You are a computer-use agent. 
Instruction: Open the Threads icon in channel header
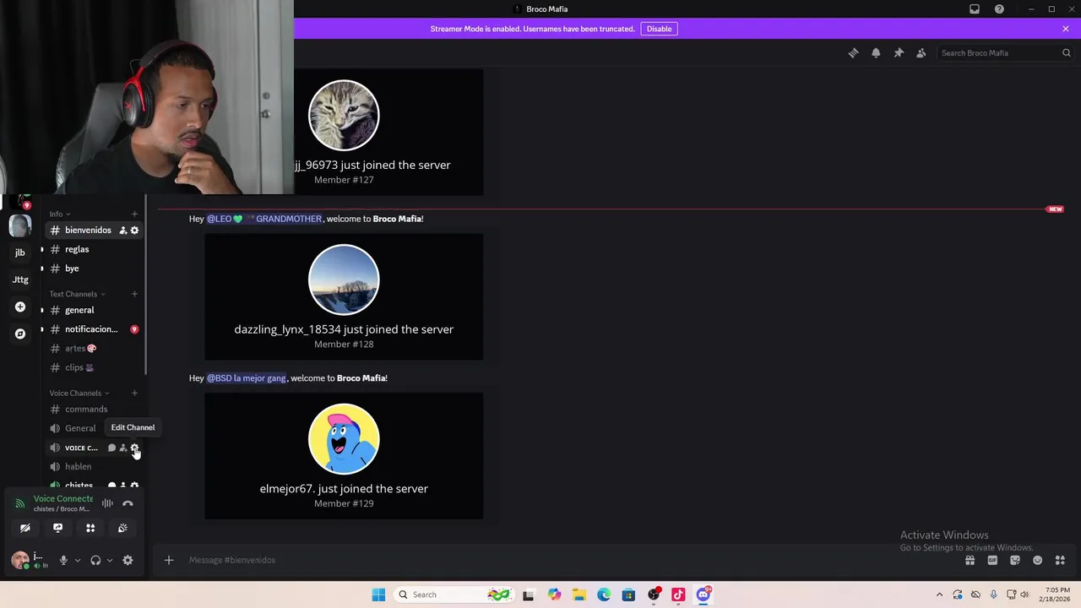853,52
